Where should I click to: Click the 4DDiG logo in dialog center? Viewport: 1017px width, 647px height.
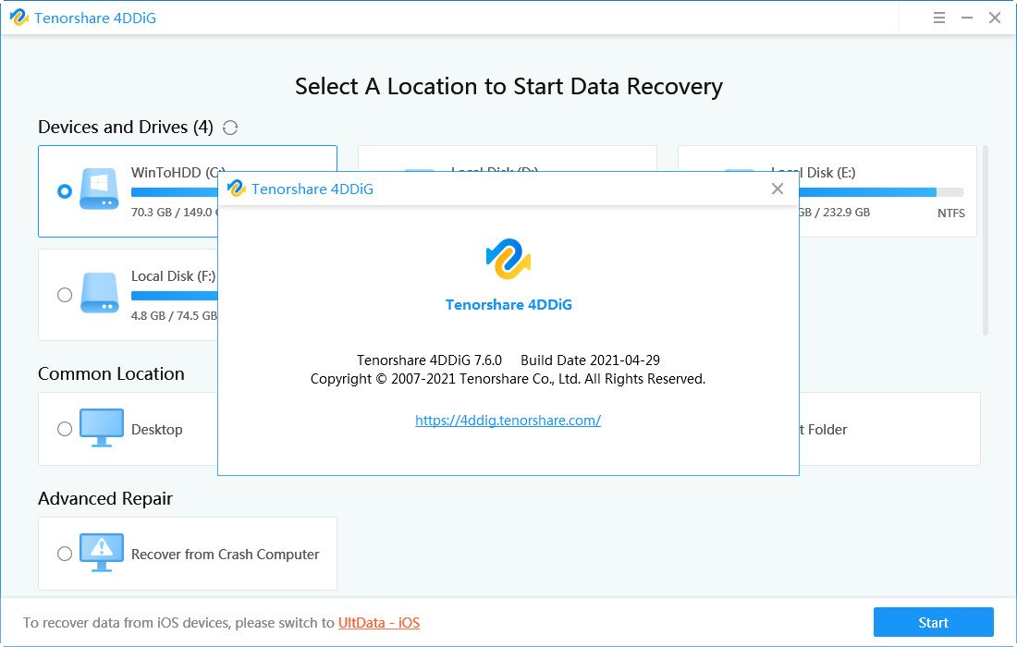pos(508,260)
